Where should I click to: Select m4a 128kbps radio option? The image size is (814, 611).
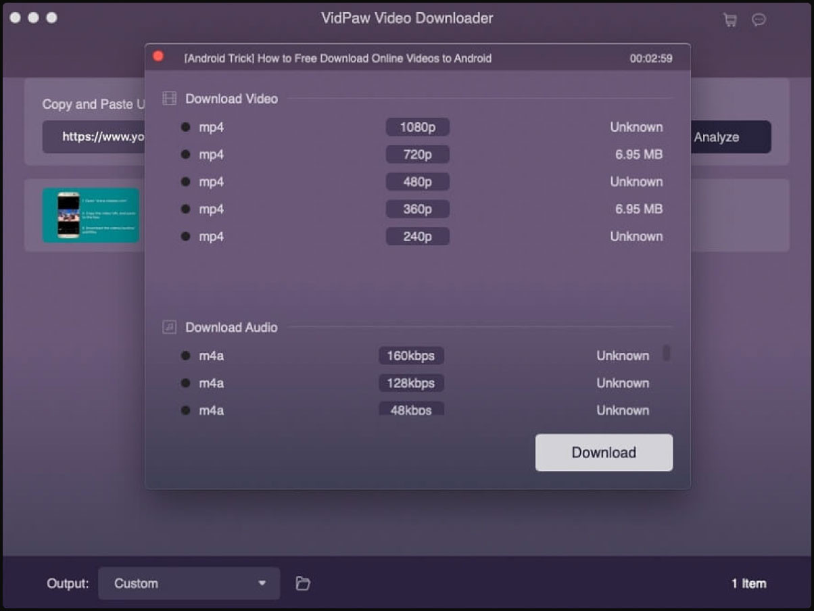185,383
